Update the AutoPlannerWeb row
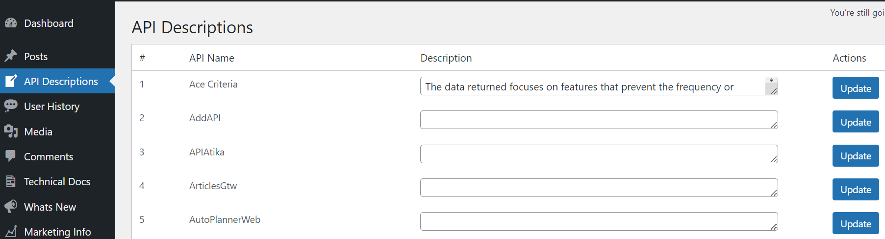This screenshot has height=239, width=885. [x=856, y=223]
